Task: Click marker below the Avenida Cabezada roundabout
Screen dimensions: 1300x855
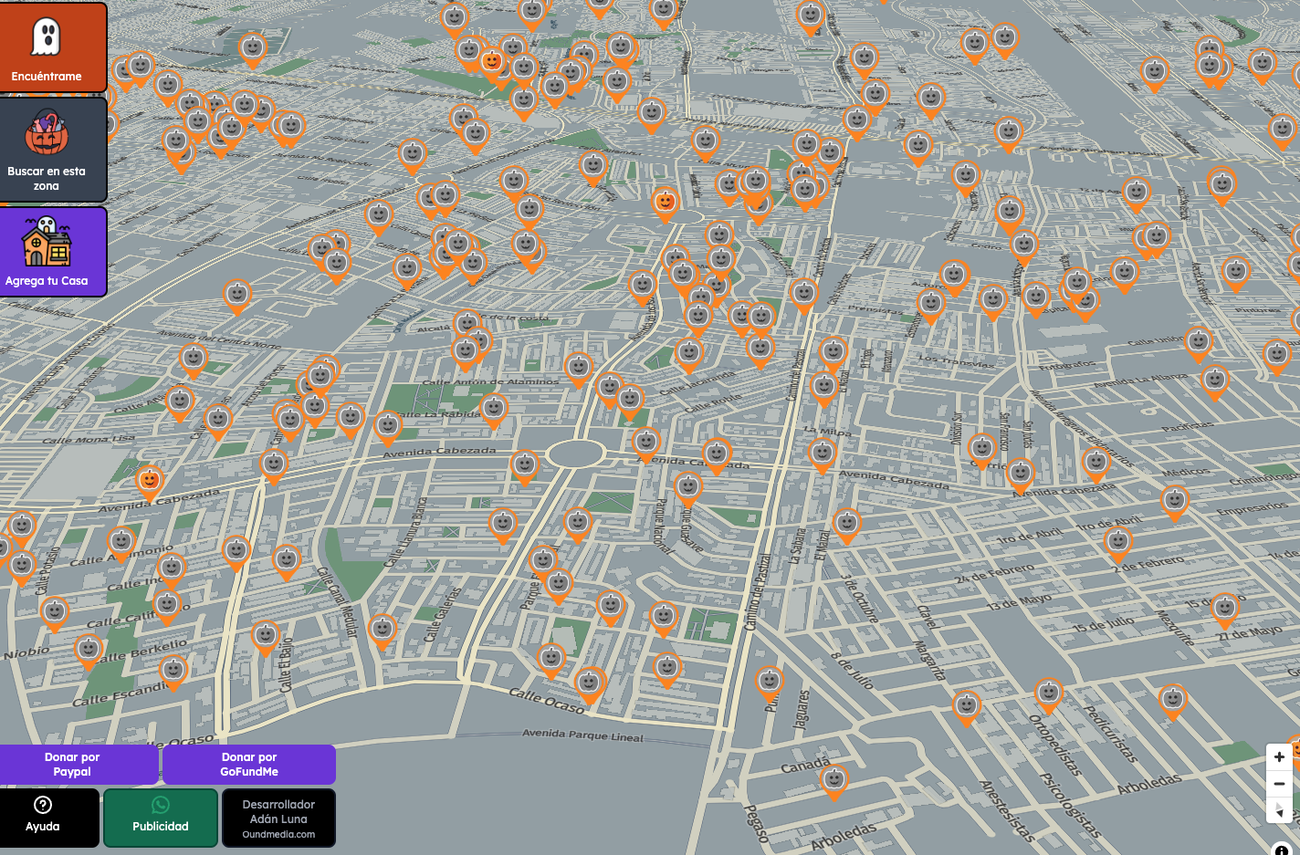Action: tap(577, 523)
